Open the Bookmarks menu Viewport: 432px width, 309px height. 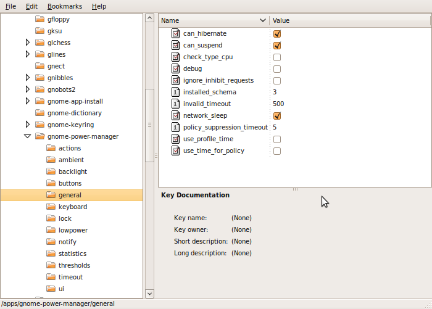point(65,6)
